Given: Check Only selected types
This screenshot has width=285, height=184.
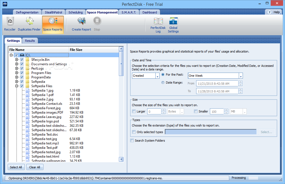Looking at the screenshot, I should [x=134, y=132].
